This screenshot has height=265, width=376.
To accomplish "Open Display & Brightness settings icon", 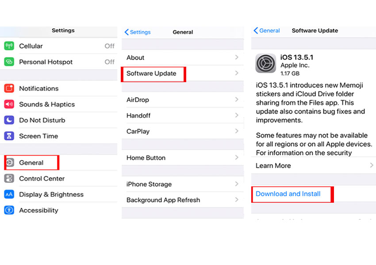I will [10, 194].
